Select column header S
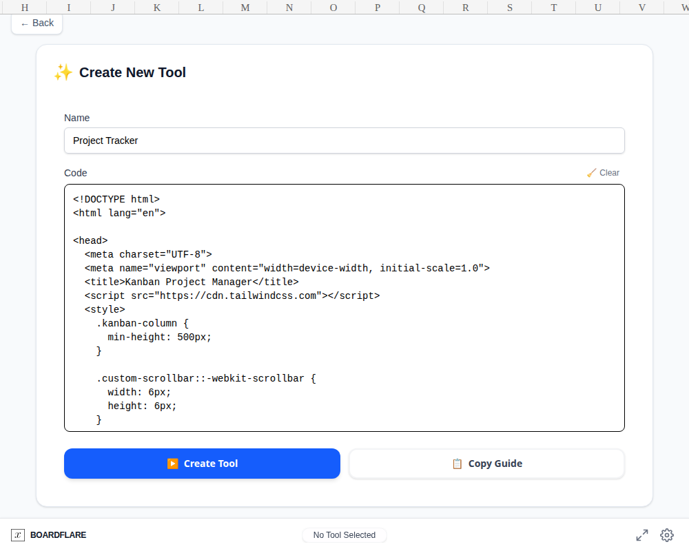The width and height of the screenshot is (689, 551). pos(510,8)
